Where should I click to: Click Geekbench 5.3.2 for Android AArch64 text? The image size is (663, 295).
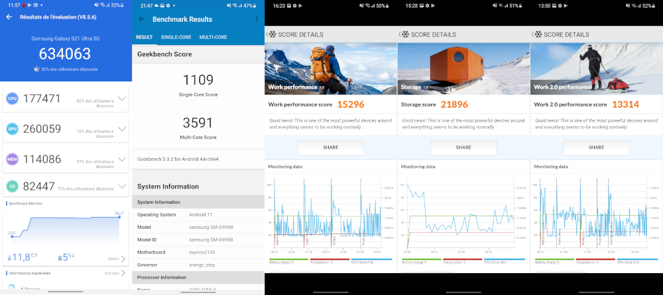coord(178,159)
